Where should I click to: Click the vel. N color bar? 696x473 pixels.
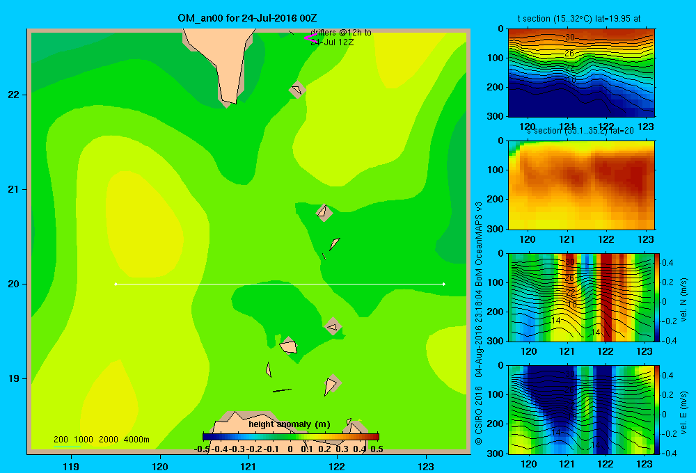pyautogui.click(x=658, y=297)
